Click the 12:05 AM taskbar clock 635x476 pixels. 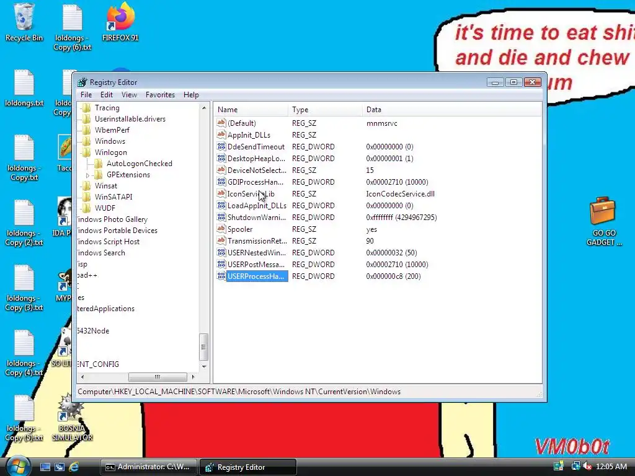(x=611, y=467)
